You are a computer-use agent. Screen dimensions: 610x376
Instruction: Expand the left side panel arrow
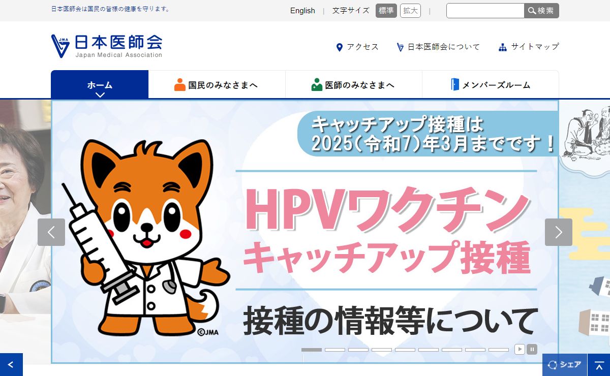tap(11, 364)
